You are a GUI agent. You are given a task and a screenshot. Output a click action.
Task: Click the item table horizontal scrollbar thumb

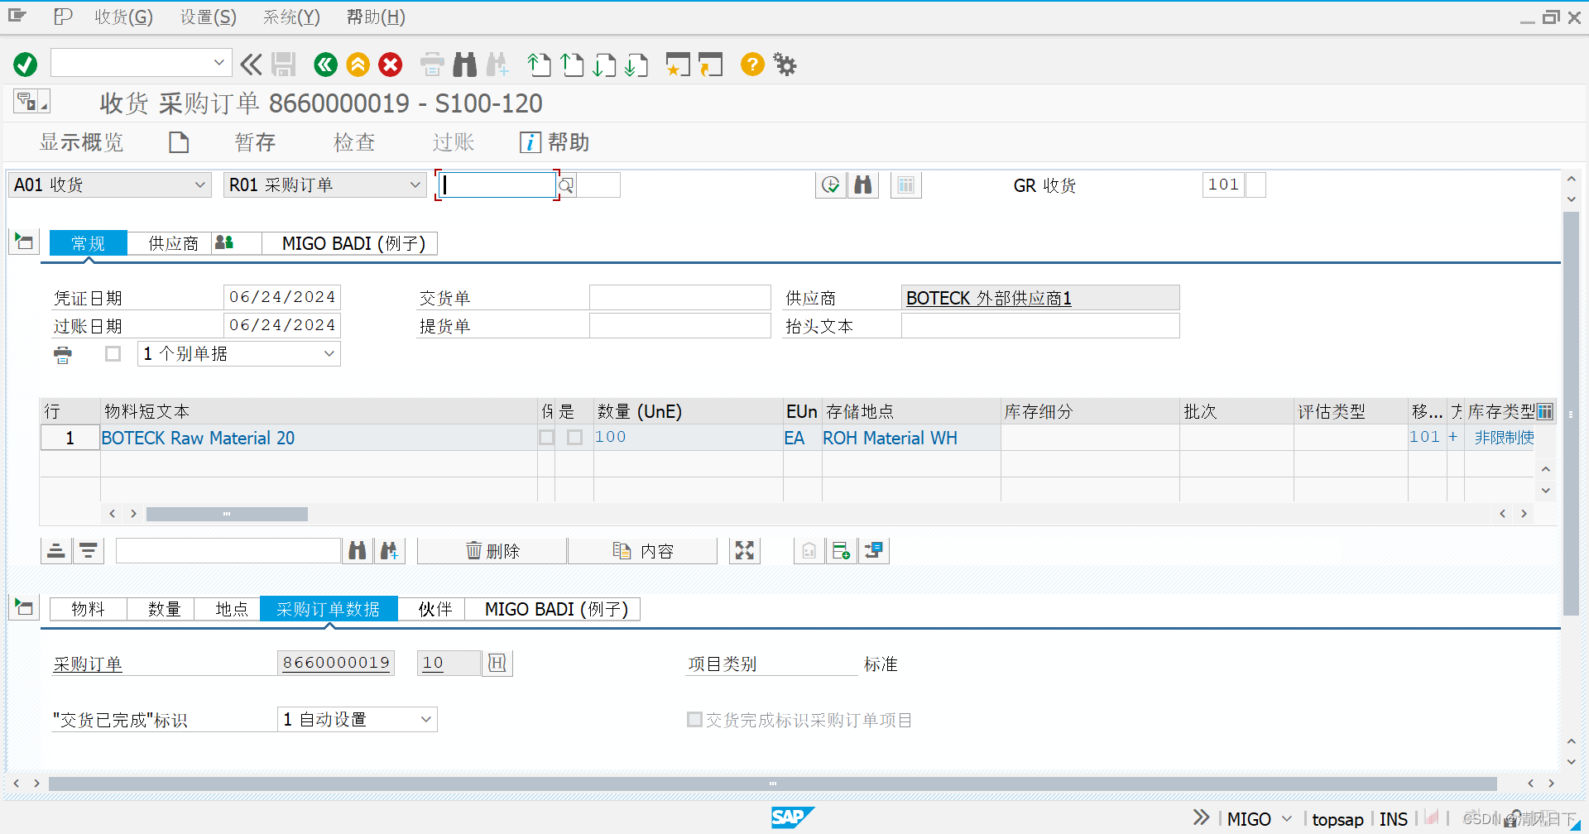[227, 514]
